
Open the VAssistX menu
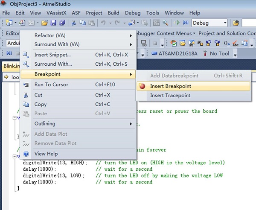pos(56,13)
